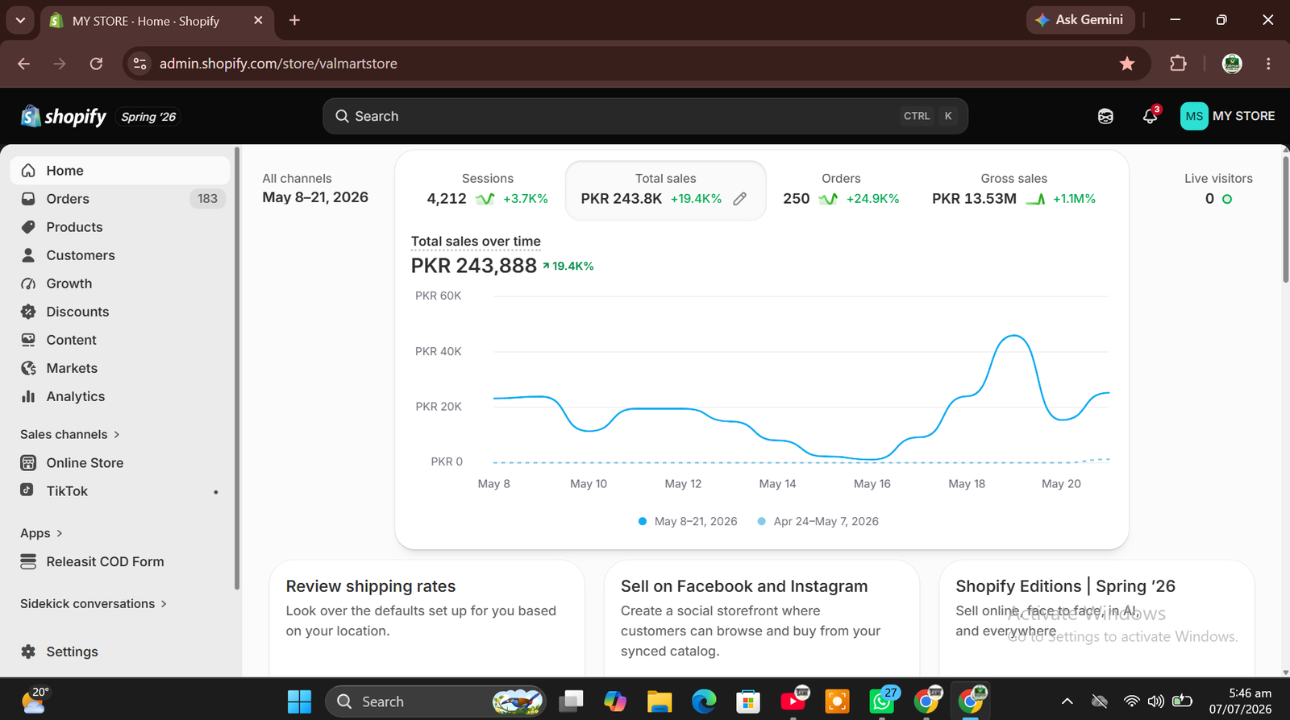Expand the Sales channels section
Viewport: 1290px width, 720px height.
[70, 434]
